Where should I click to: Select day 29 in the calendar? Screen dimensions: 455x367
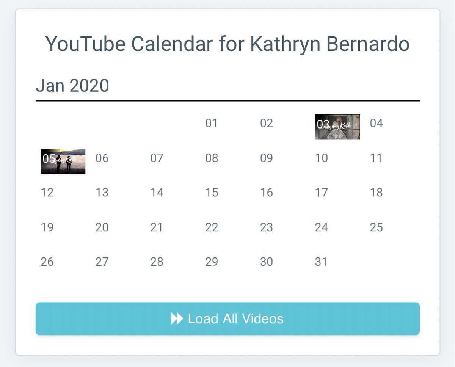(212, 262)
